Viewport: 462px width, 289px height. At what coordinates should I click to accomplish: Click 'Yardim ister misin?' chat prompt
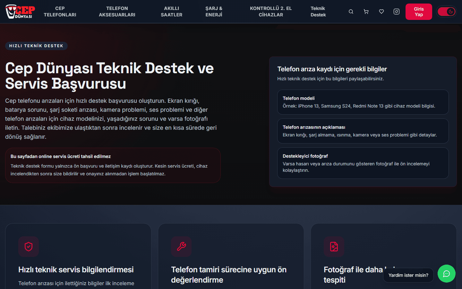click(x=408, y=275)
